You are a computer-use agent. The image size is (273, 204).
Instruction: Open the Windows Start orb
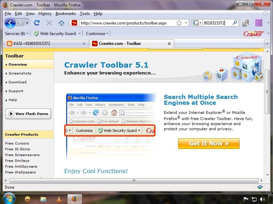[9, 199]
